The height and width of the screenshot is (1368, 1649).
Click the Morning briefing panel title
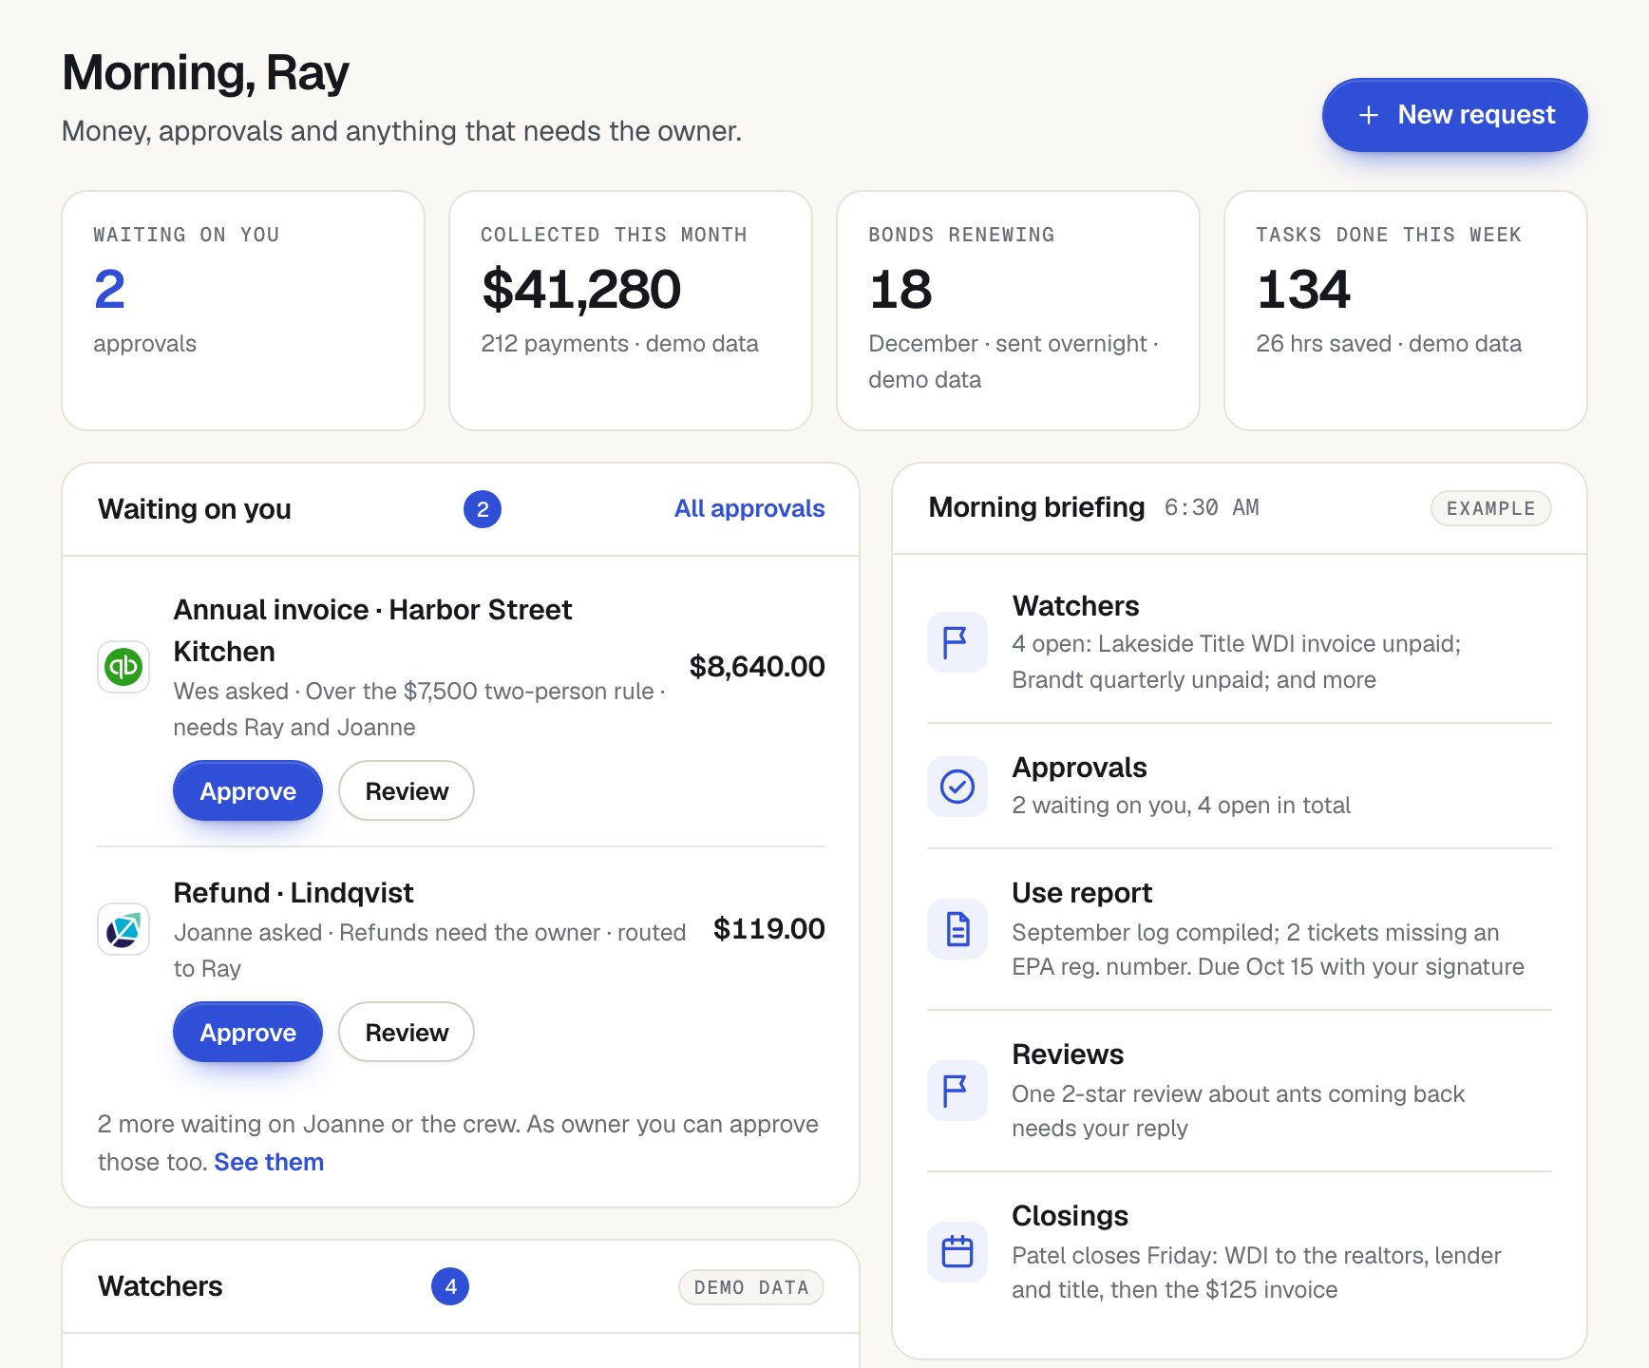(x=1036, y=507)
